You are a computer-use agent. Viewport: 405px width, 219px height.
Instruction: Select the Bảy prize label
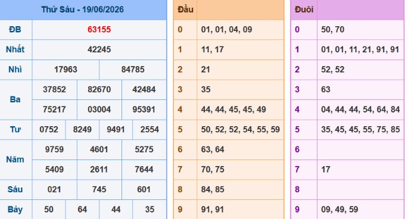[15, 209]
